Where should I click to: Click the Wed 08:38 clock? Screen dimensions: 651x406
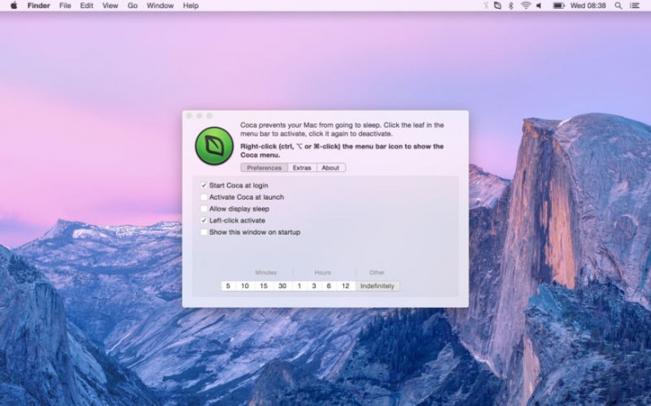588,5
